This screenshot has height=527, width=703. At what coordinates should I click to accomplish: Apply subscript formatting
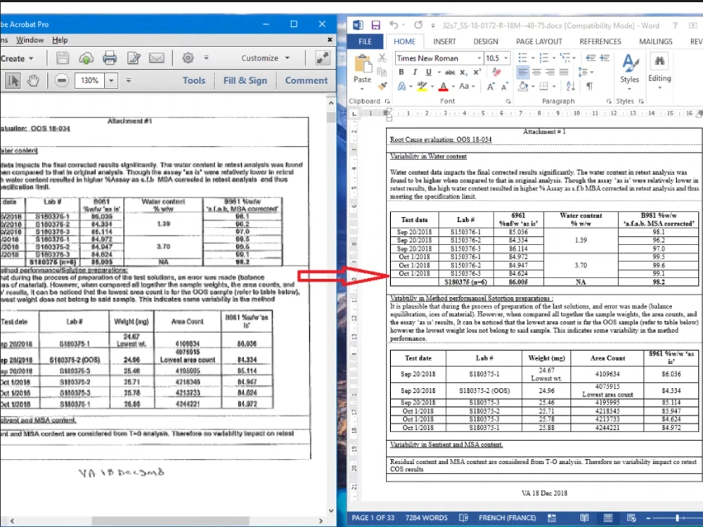coord(463,72)
